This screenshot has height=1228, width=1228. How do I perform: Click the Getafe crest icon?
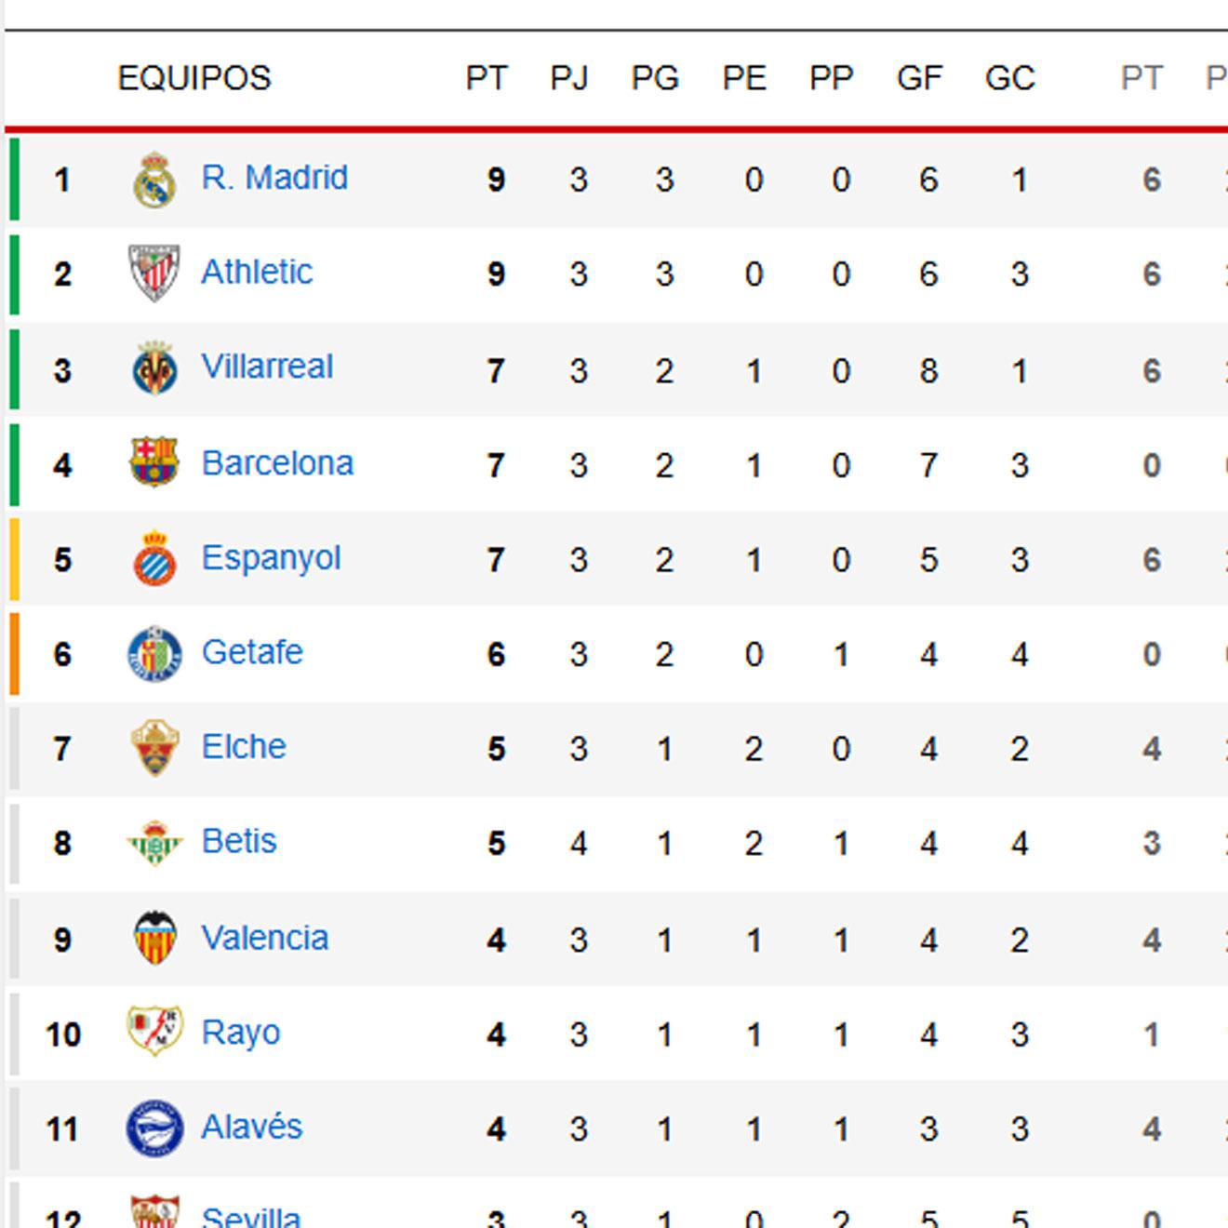pos(154,653)
